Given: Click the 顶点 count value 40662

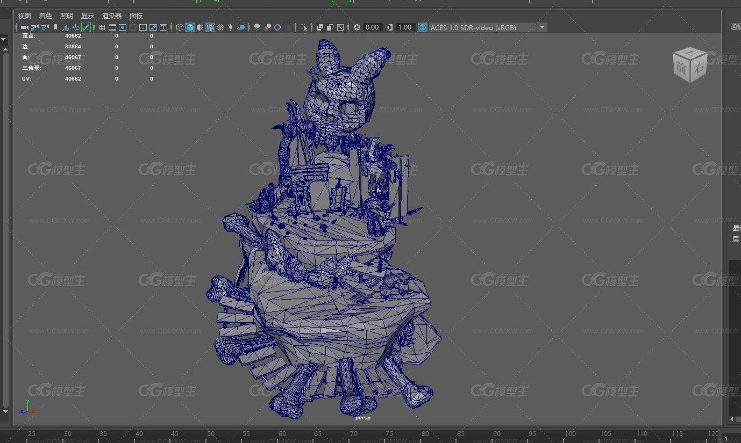Looking at the screenshot, I should pos(73,36).
